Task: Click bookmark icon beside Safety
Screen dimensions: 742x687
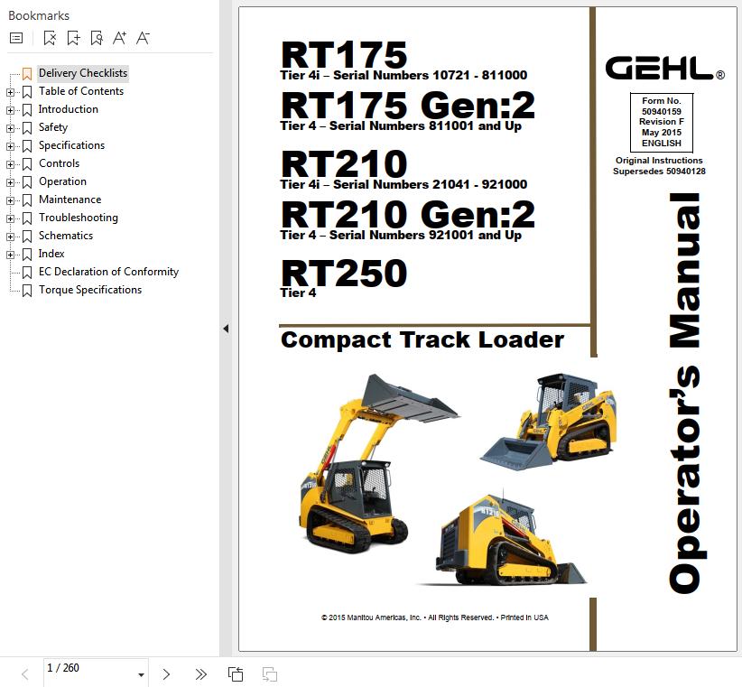Action: click(x=27, y=128)
